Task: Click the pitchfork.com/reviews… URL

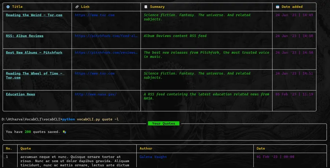Action: [x=106, y=52]
